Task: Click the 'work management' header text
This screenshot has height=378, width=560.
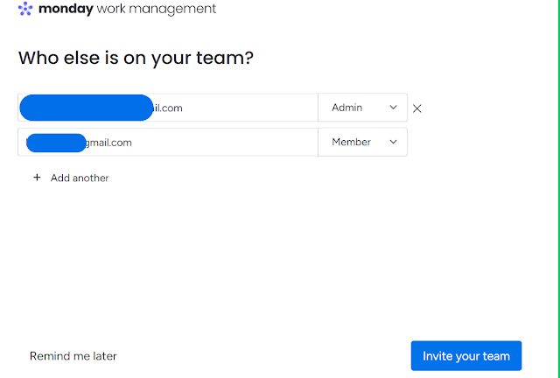Action: point(157,9)
